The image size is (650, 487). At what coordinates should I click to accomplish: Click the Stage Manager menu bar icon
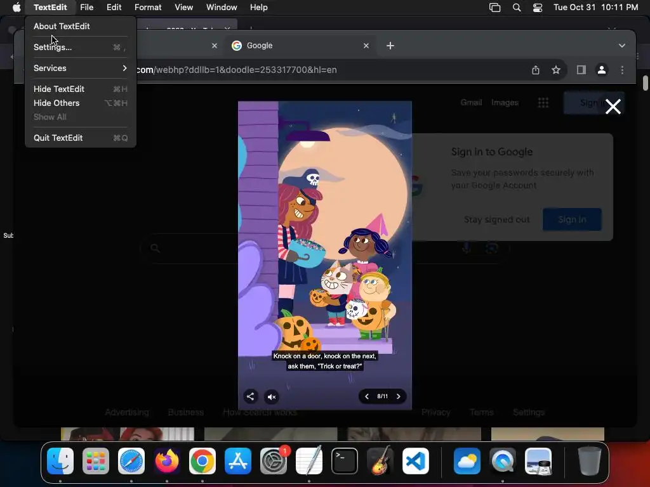(495, 8)
